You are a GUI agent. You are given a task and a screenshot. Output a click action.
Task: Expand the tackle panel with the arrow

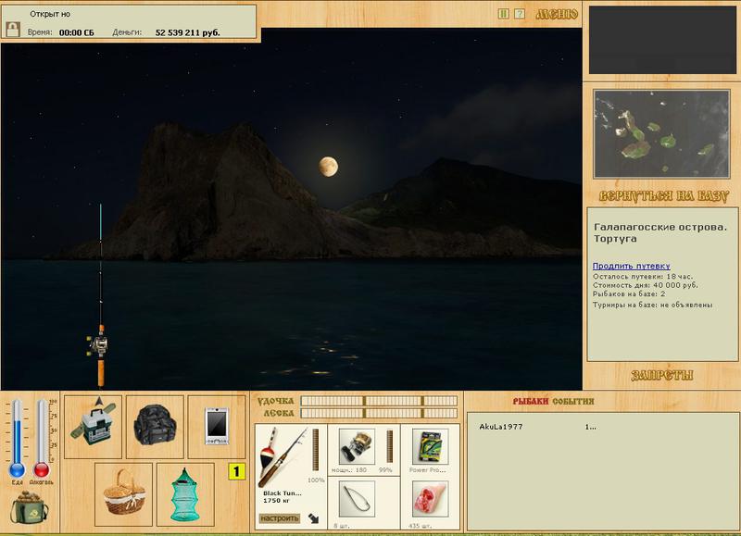click(x=314, y=519)
